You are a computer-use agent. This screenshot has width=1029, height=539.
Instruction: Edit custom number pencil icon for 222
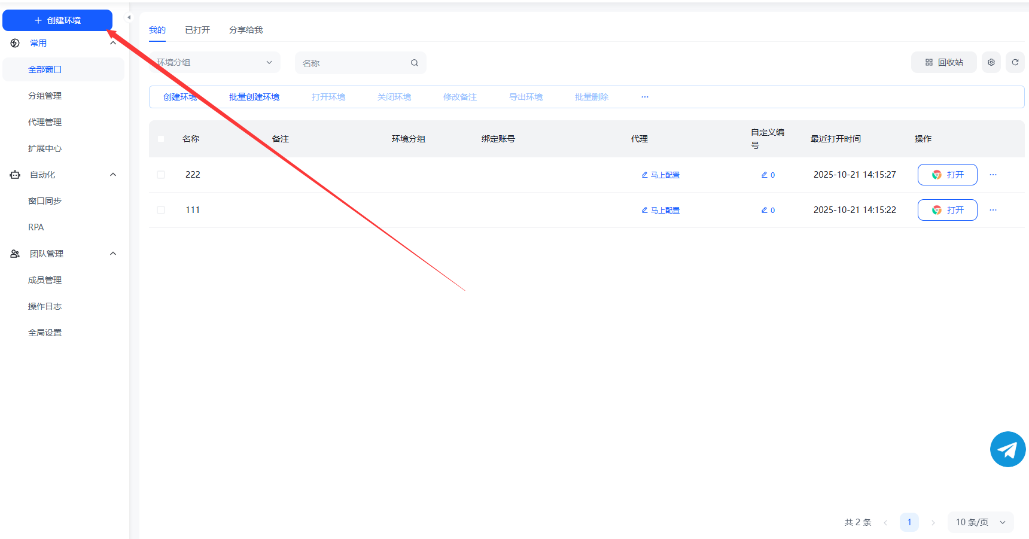click(x=764, y=175)
